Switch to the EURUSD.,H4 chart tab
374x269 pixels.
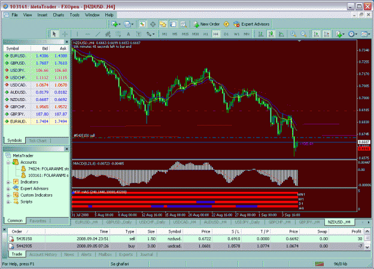[86, 222]
